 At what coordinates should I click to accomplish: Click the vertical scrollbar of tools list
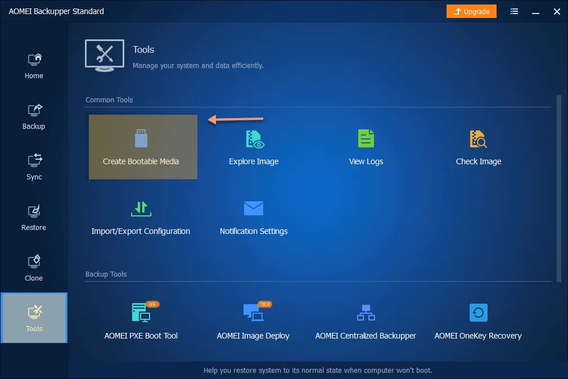pyautogui.click(x=558, y=188)
